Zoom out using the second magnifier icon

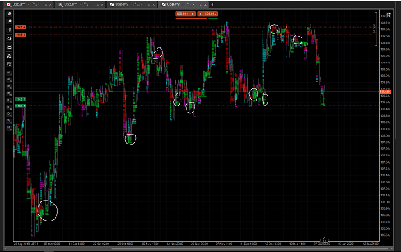(x=9, y=21)
